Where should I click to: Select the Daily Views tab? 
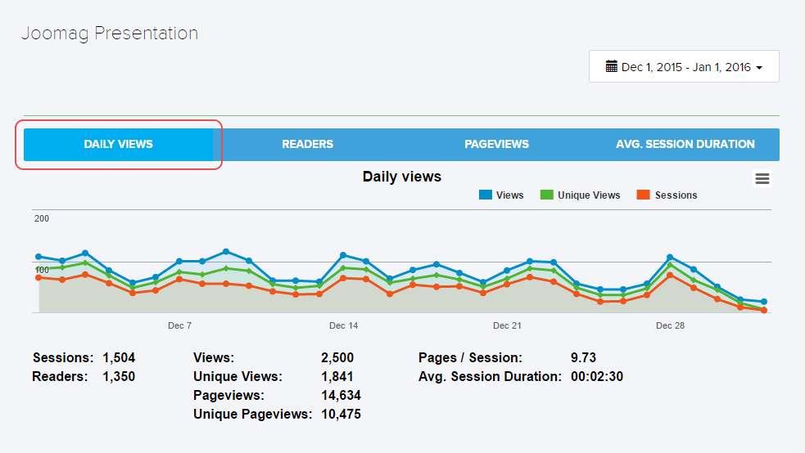[x=119, y=144]
